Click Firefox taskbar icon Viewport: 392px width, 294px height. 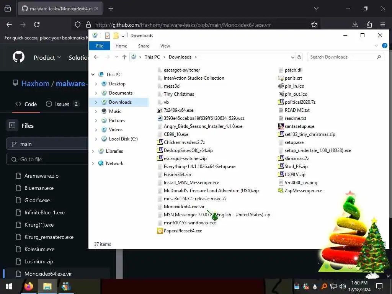pos(28,286)
